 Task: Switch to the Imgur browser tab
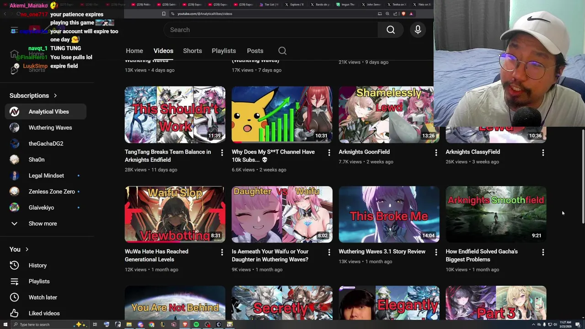coord(346,5)
